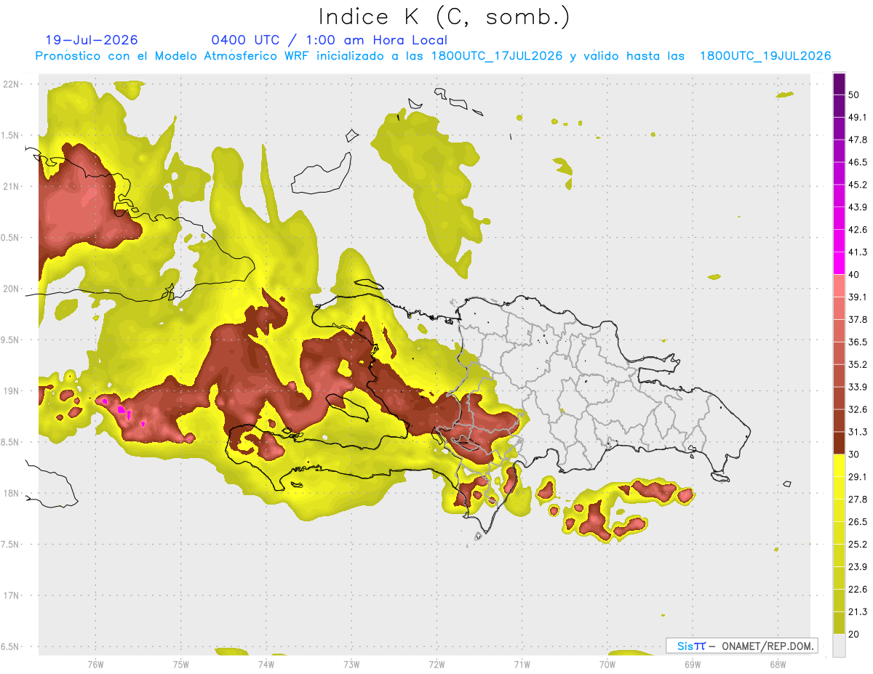Pick the bright yellow swatch between 29.1 and 30
The width and height of the screenshot is (873, 674).
tap(839, 465)
